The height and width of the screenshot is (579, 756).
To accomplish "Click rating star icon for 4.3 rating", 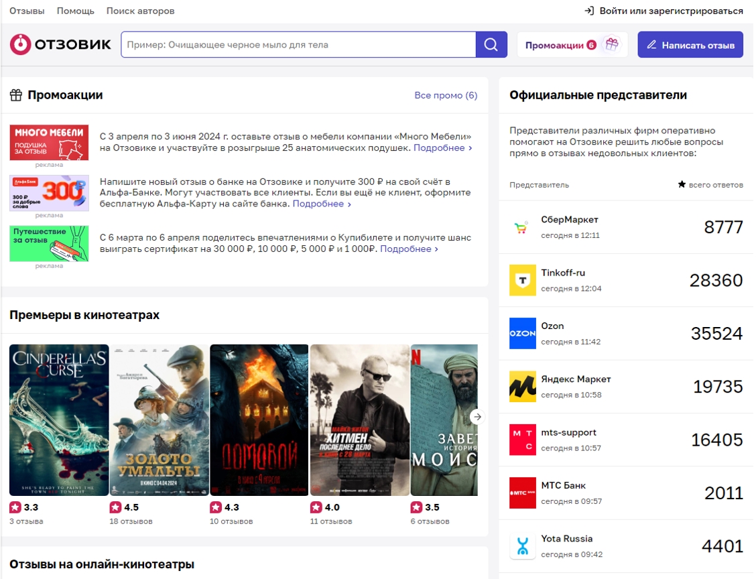I will tap(216, 507).
